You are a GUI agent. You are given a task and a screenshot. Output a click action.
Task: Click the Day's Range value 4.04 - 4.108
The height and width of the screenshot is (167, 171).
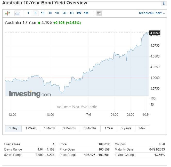pyautogui.click(x=46, y=149)
